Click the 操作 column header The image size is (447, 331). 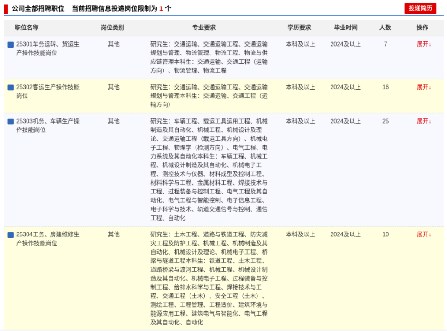point(422,28)
